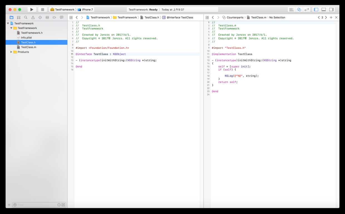Click the navigator Filter text field
345x214 pixels.
click(x=37, y=205)
